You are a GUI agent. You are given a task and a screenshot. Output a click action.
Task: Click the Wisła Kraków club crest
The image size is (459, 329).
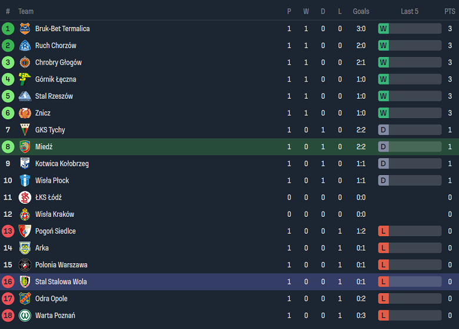click(x=25, y=214)
